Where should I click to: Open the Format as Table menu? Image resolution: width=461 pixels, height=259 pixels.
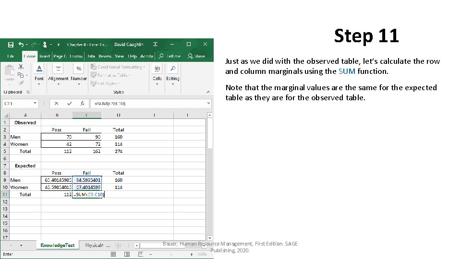click(110, 75)
